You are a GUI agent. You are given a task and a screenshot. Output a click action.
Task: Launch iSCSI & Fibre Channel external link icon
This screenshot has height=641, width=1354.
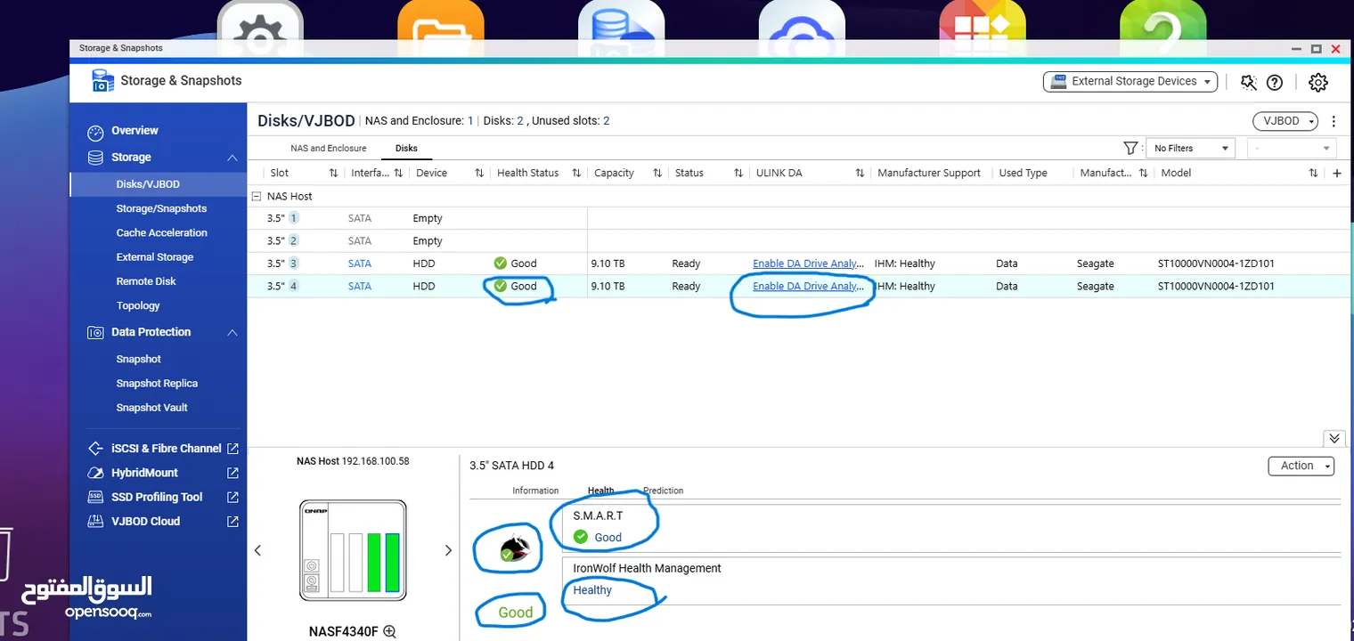232,449
